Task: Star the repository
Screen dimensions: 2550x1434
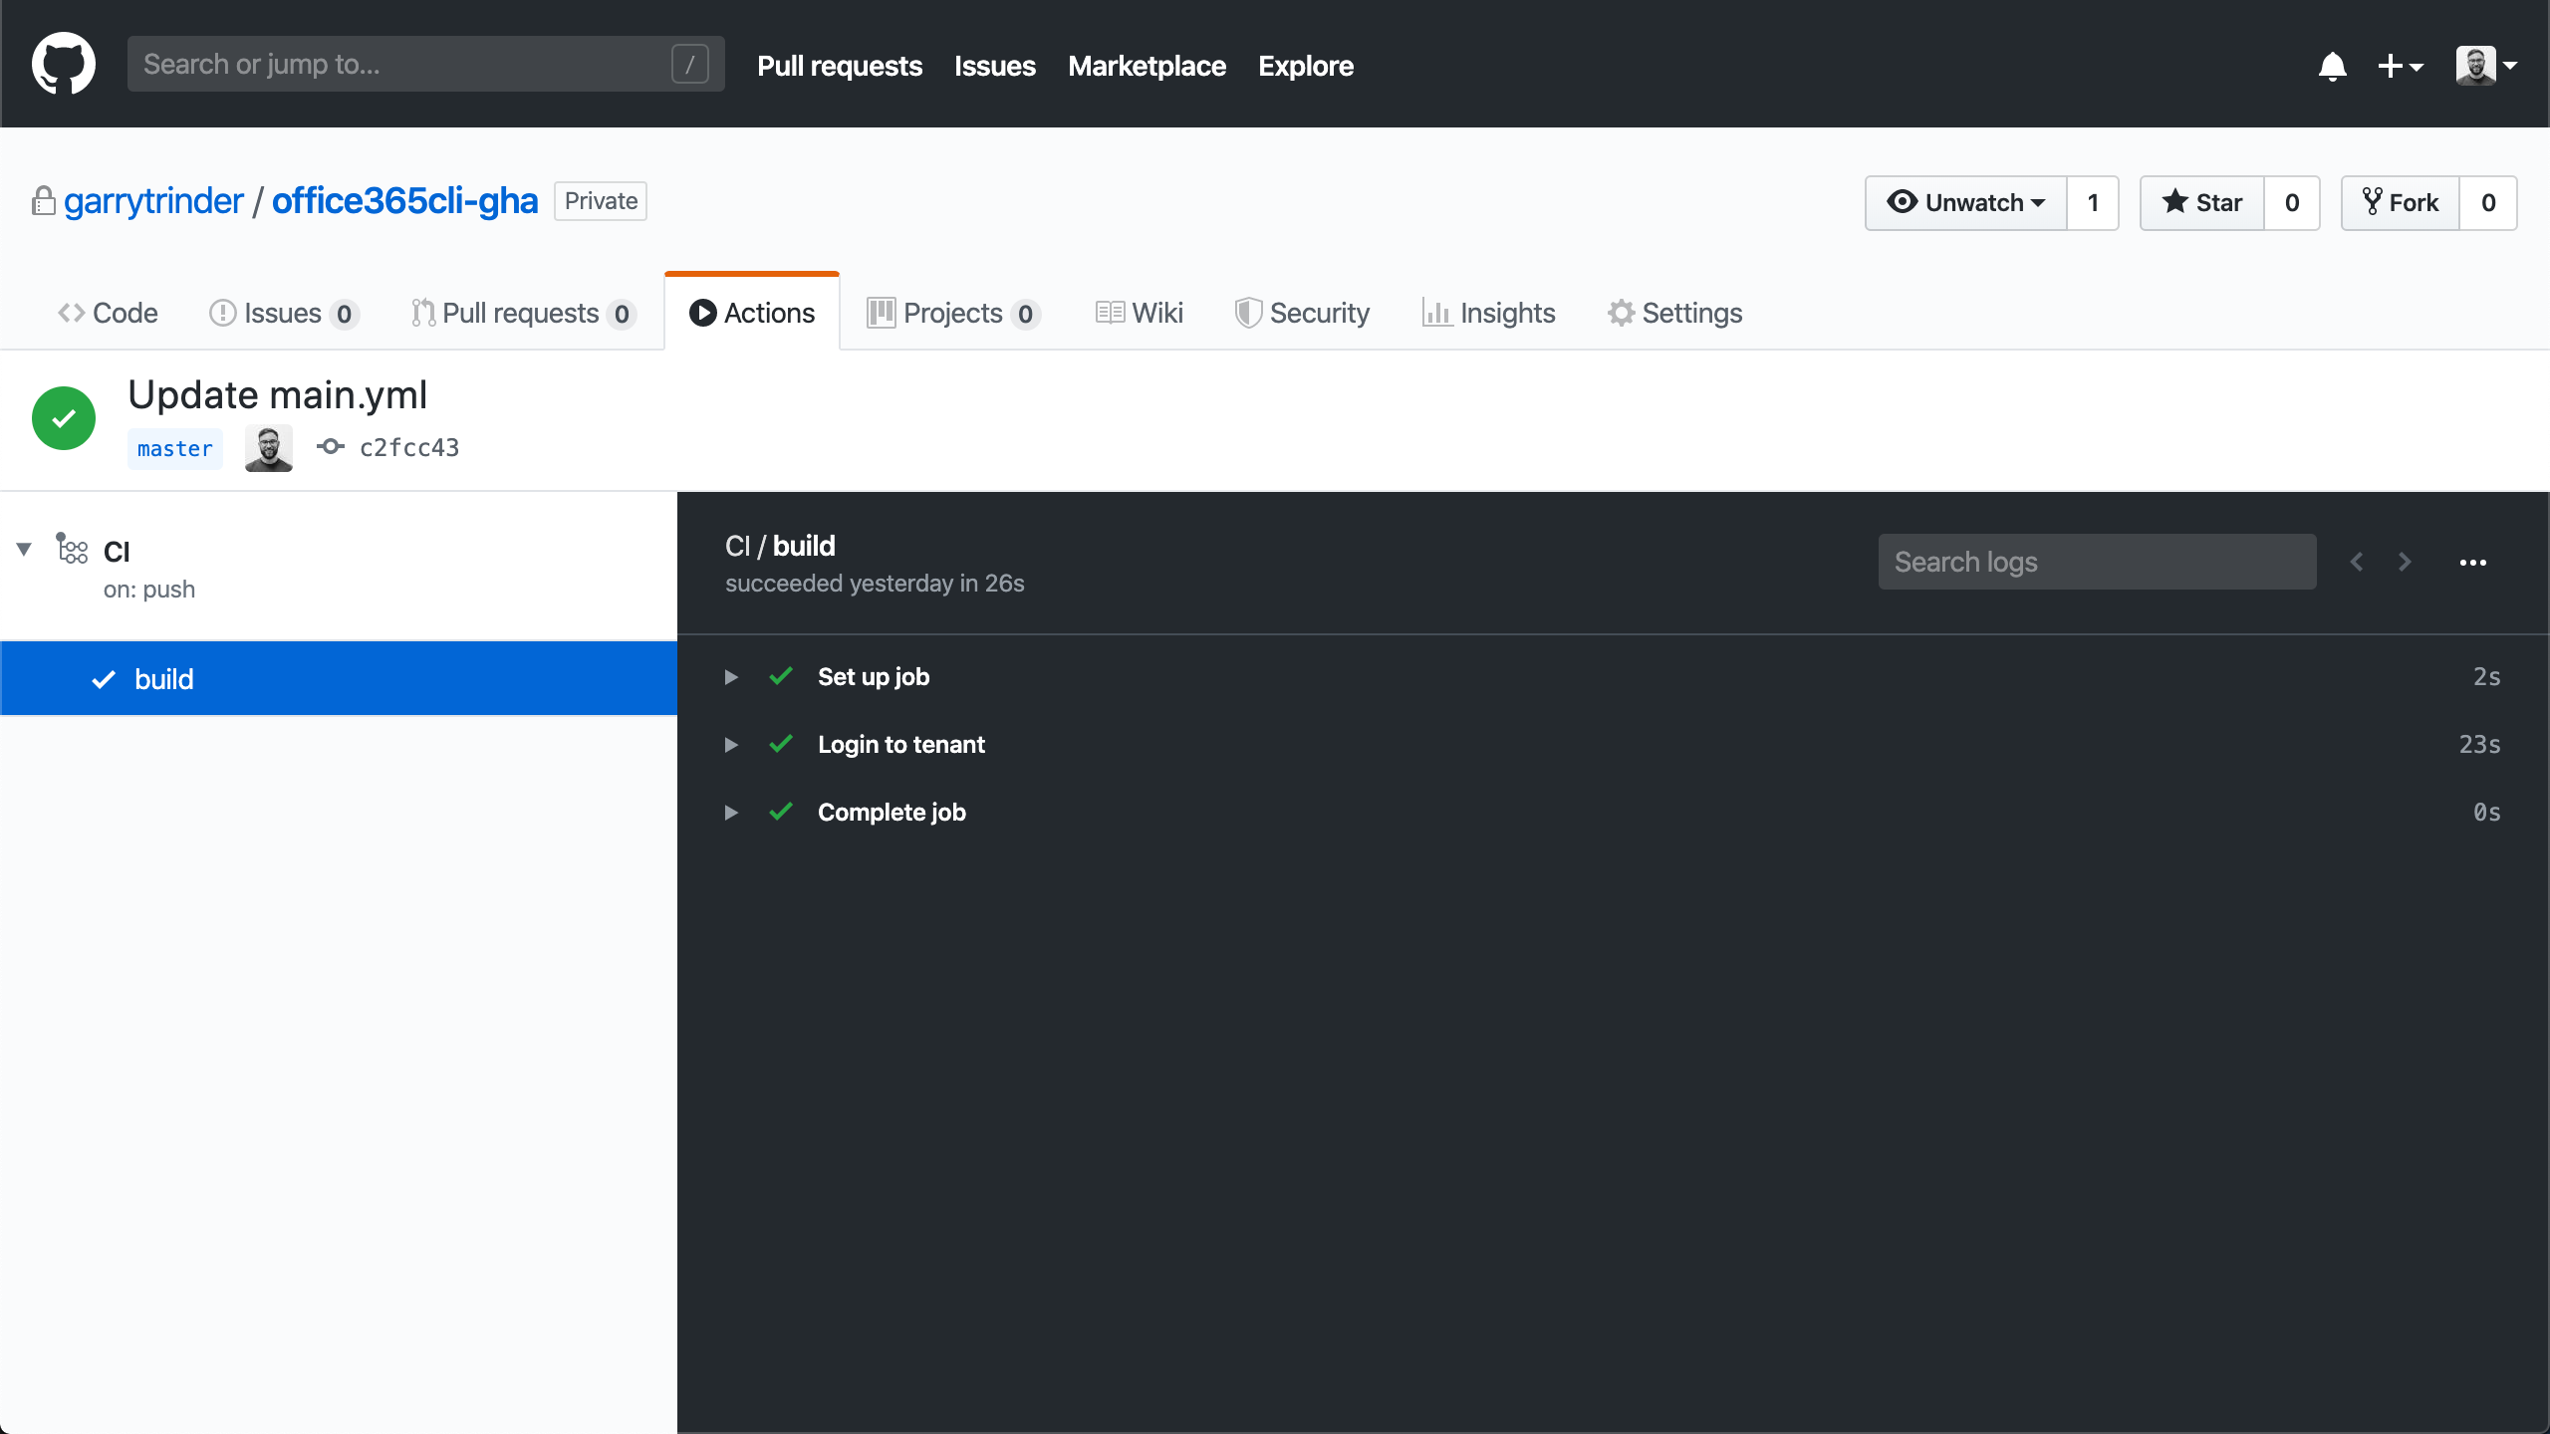Action: click(2202, 203)
